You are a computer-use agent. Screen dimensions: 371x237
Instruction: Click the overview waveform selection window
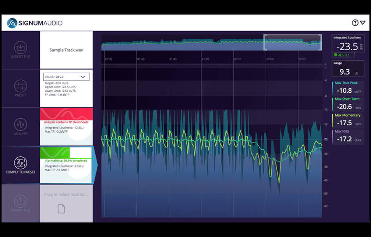(293, 42)
